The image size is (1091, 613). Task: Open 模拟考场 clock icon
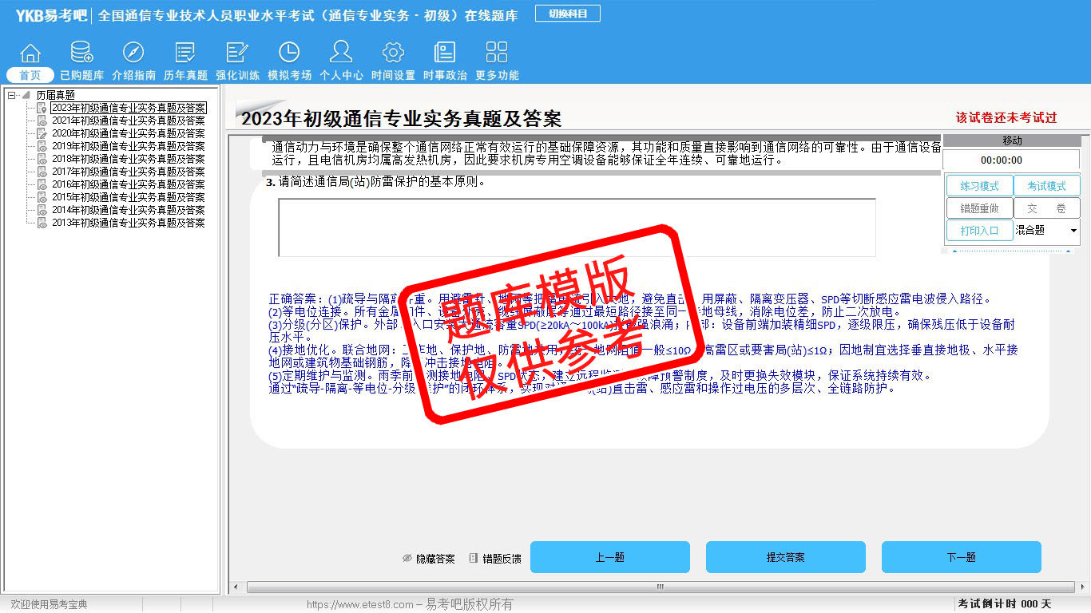point(289,53)
